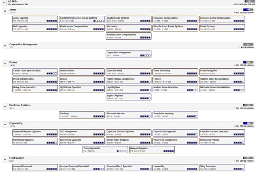Select the Repair Systems skill
The height and width of the screenshot is (173, 260).
pos(222,28)
